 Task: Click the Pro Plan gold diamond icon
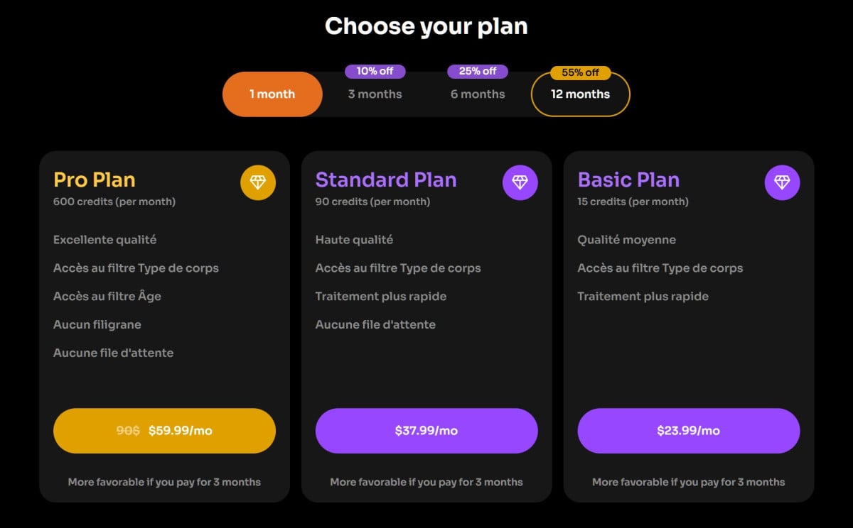[x=257, y=182]
